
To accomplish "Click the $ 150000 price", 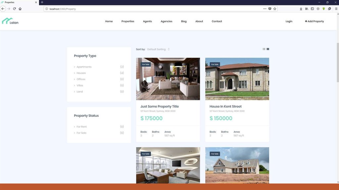I will pos(221,118).
